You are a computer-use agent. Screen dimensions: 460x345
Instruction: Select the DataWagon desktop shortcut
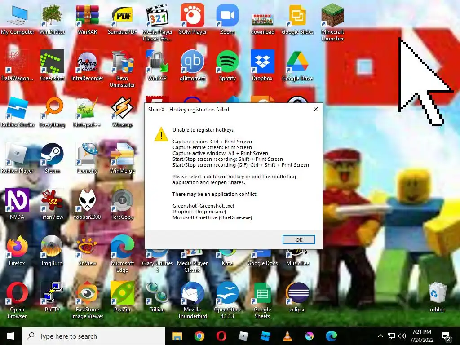coord(18,66)
